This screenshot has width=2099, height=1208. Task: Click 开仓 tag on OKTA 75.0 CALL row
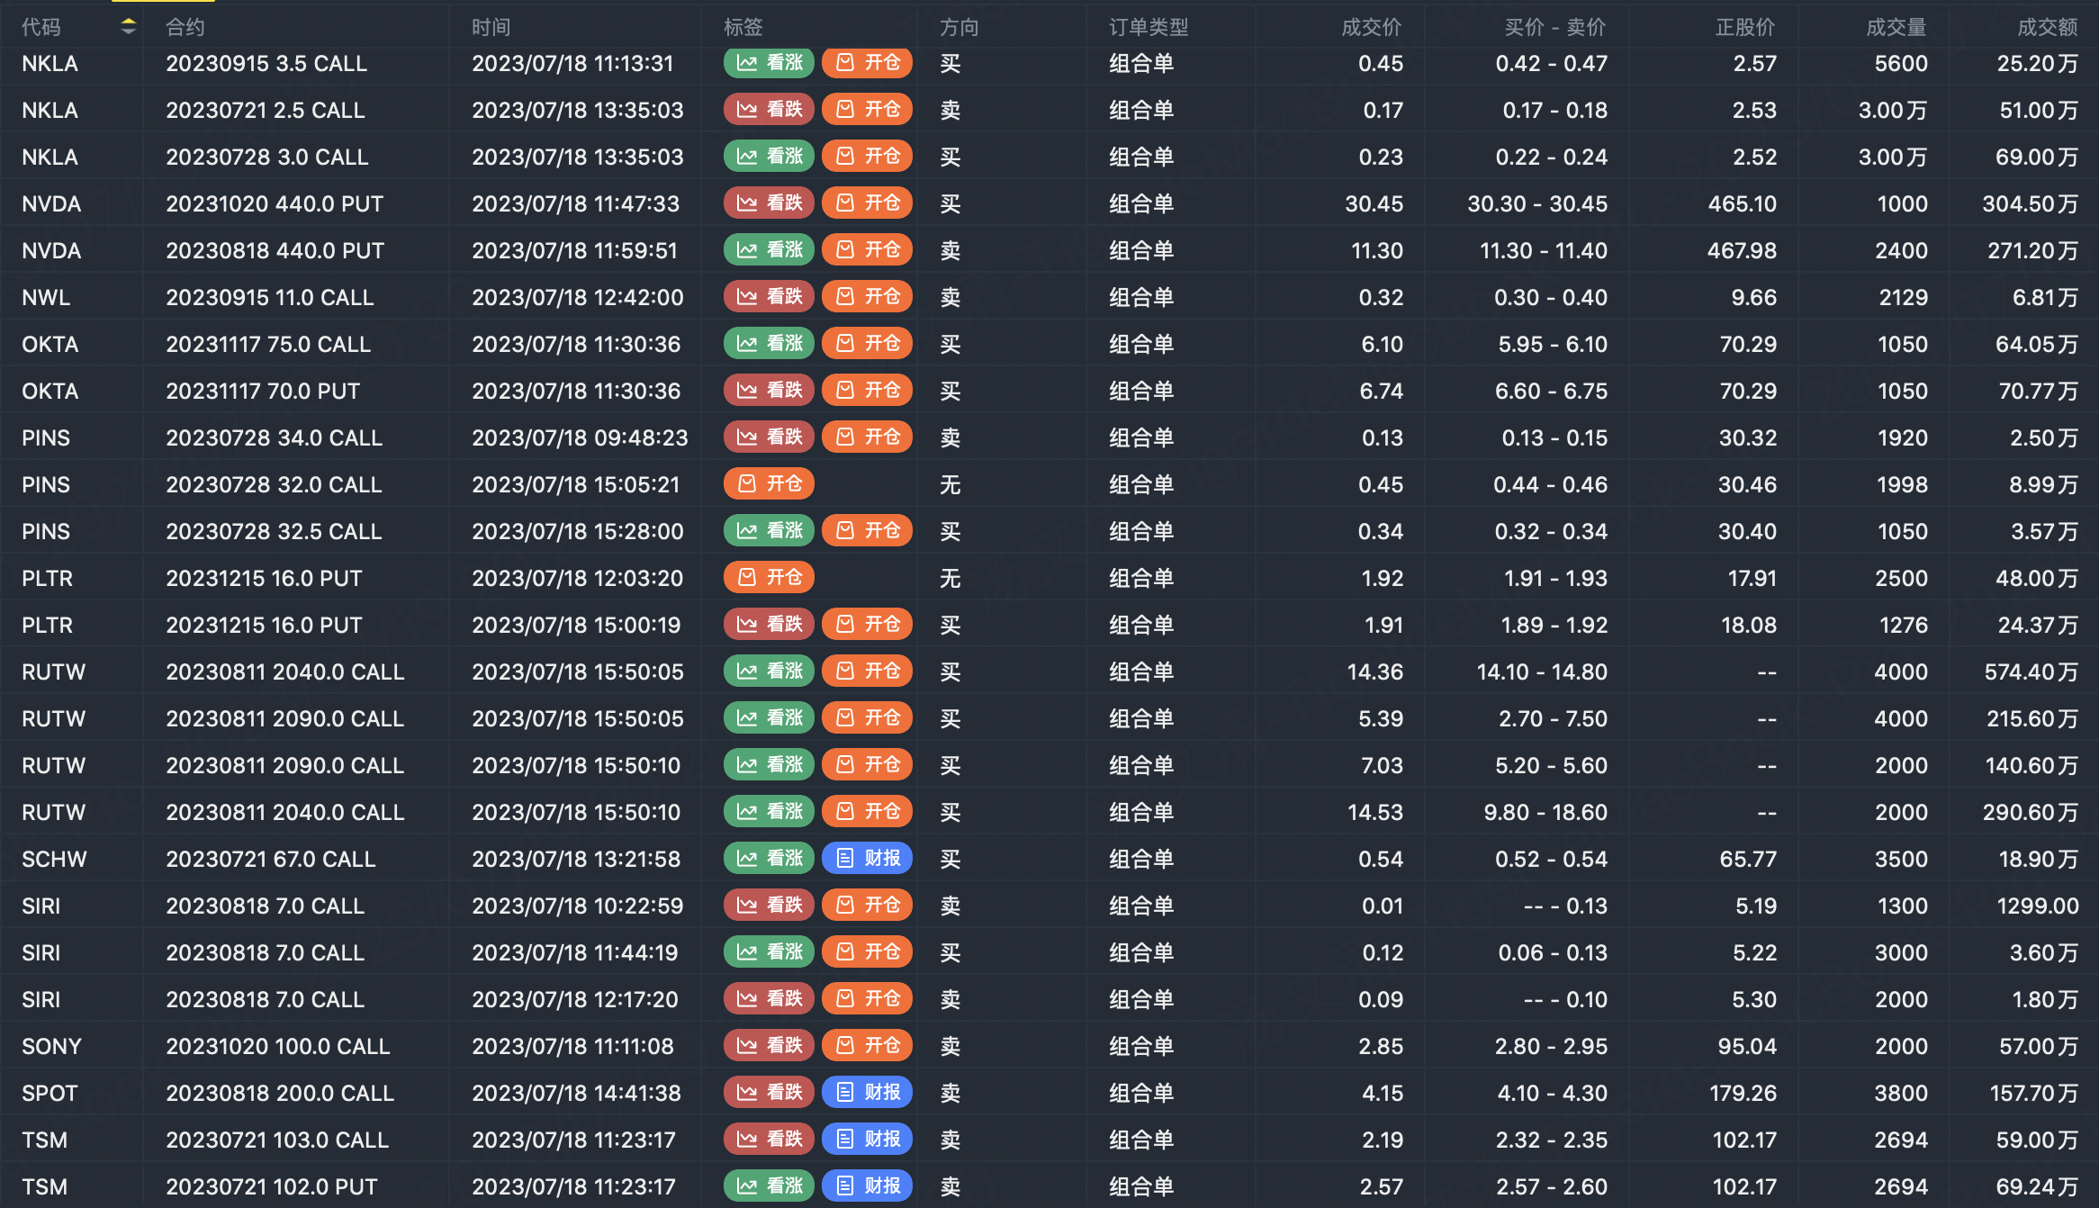tap(868, 344)
